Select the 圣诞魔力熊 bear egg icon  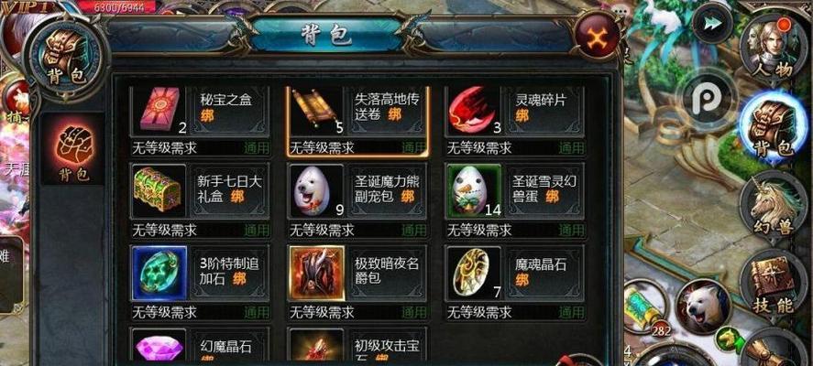click(317, 190)
